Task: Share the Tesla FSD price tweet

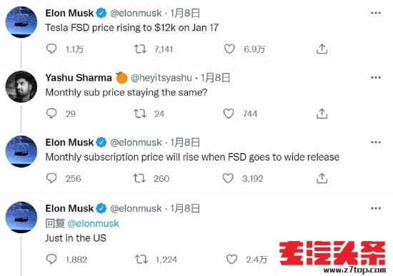Action: pyautogui.click(x=322, y=48)
